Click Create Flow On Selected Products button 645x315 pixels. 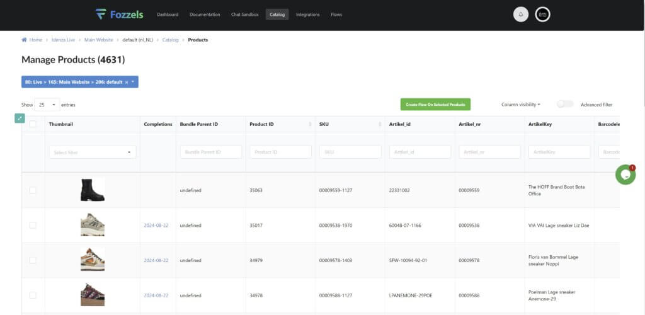pyautogui.click(x=435, y=105)
